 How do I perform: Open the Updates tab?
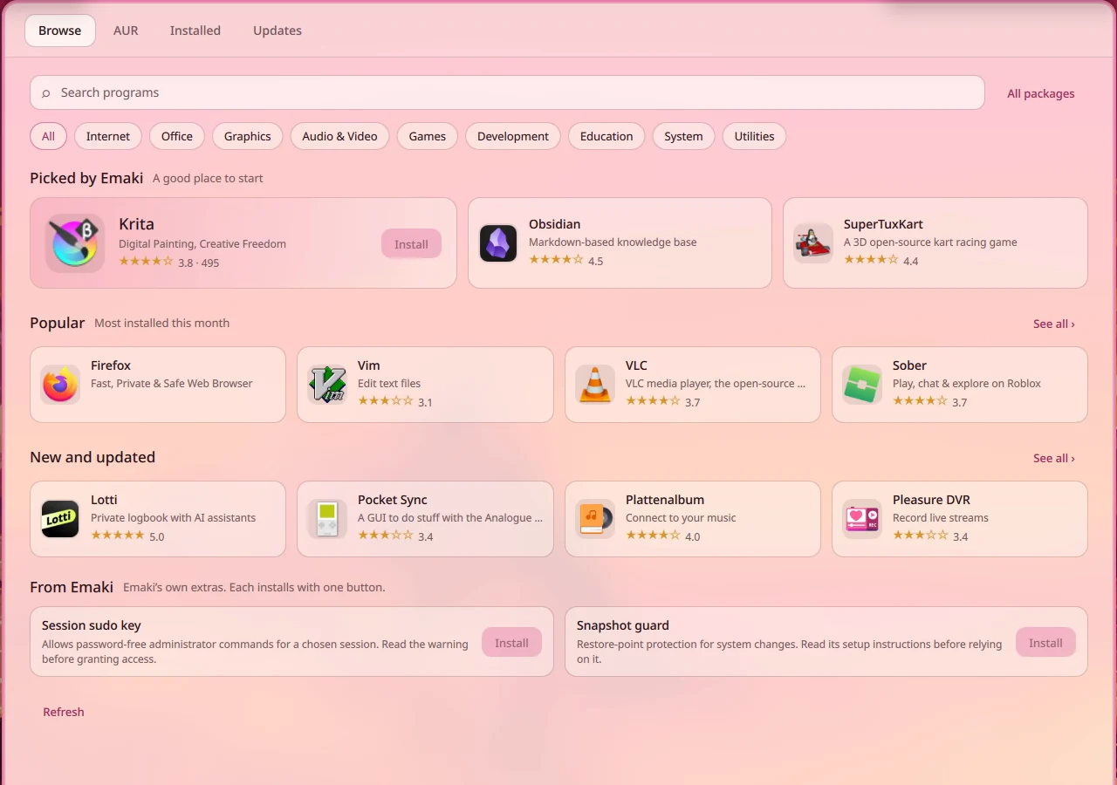[x=278, y=31]
